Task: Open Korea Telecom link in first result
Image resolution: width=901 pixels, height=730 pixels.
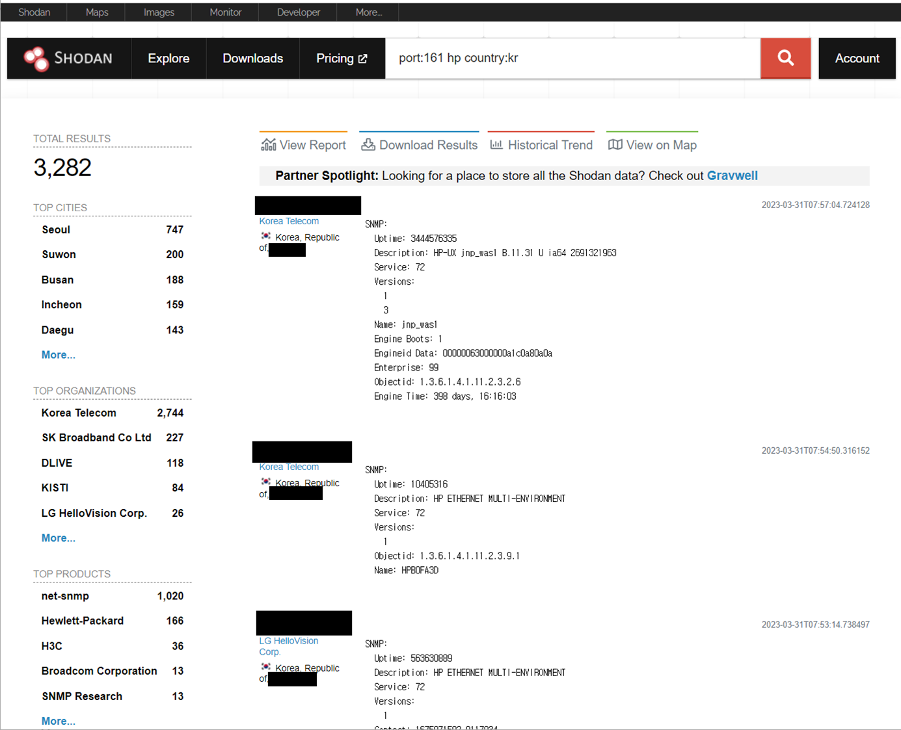Action: pyautogui.click(x=289, y=221)
